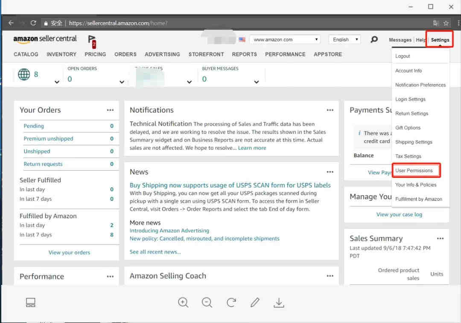The width and height of the screenshot is (461, 323).
Task: Expand the Open Orders chevron
Action: 122,82
